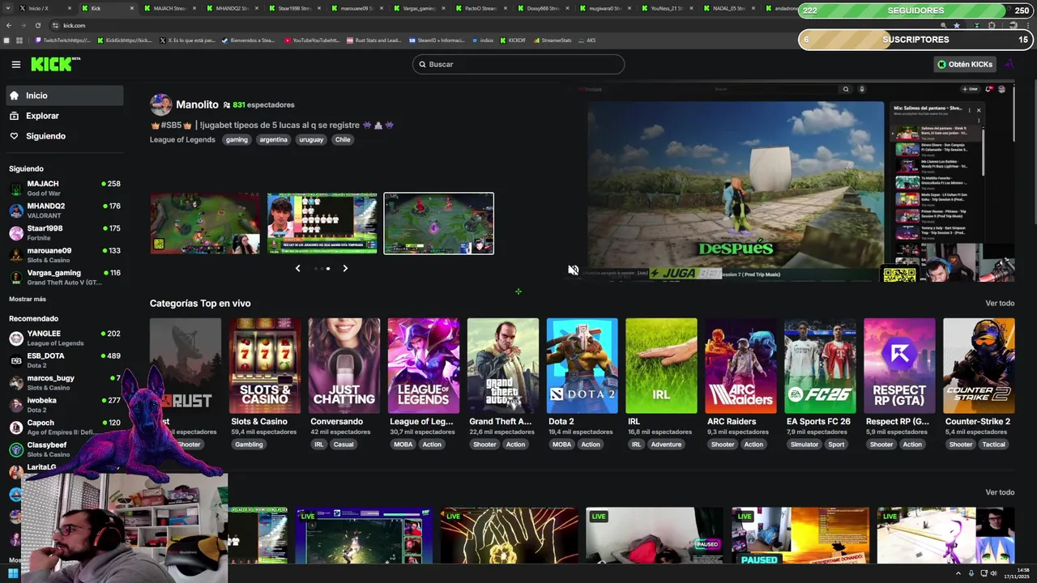The width and height of the screenshot is (1037, 583).
Task: Open marcos_bugy recommended channel
Action: coord(64,382)
